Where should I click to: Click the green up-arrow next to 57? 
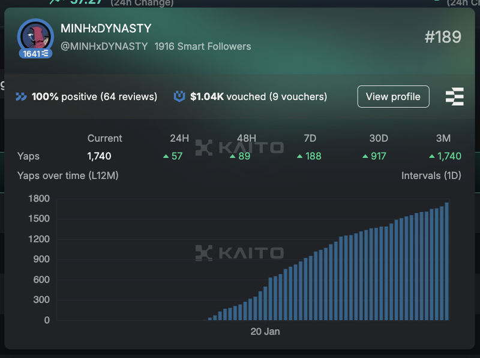166,156
